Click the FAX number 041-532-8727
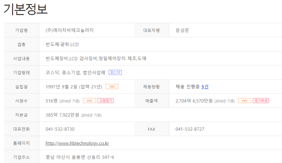282x163 pixels. click(x=190, y=129)
